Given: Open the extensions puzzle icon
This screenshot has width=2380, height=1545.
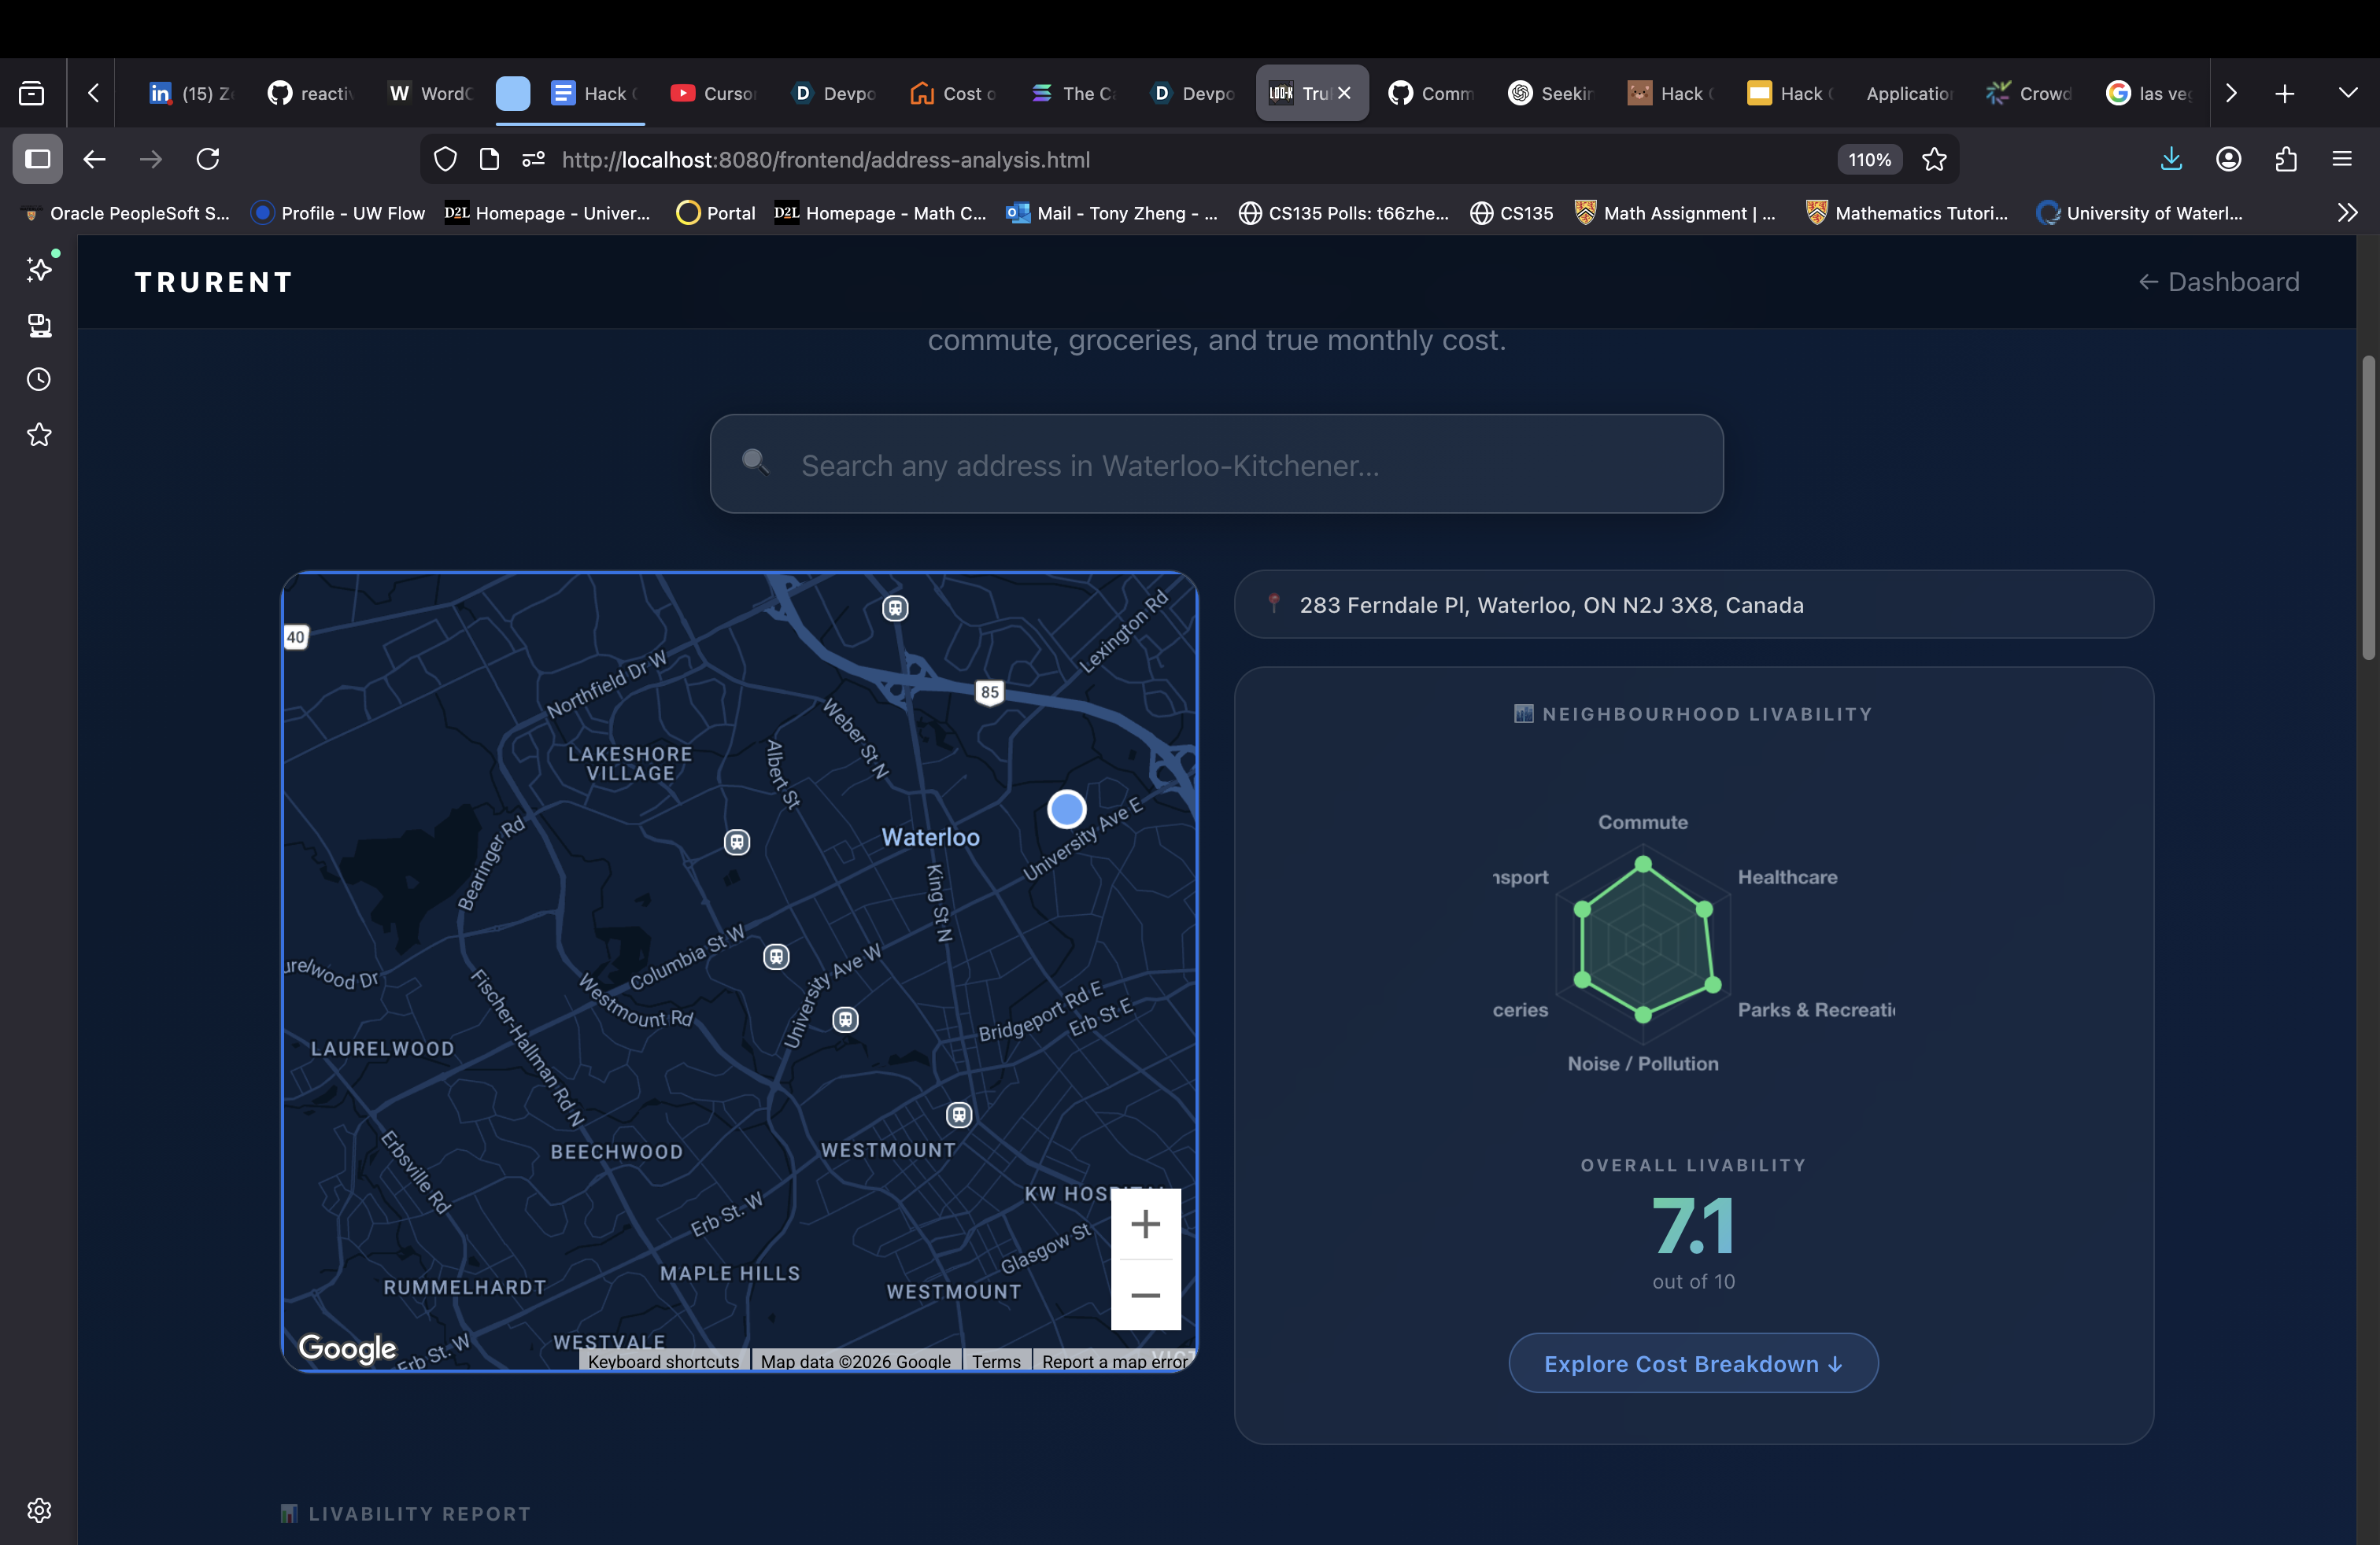Looking at the screenshot, I should pos(2286,159).
